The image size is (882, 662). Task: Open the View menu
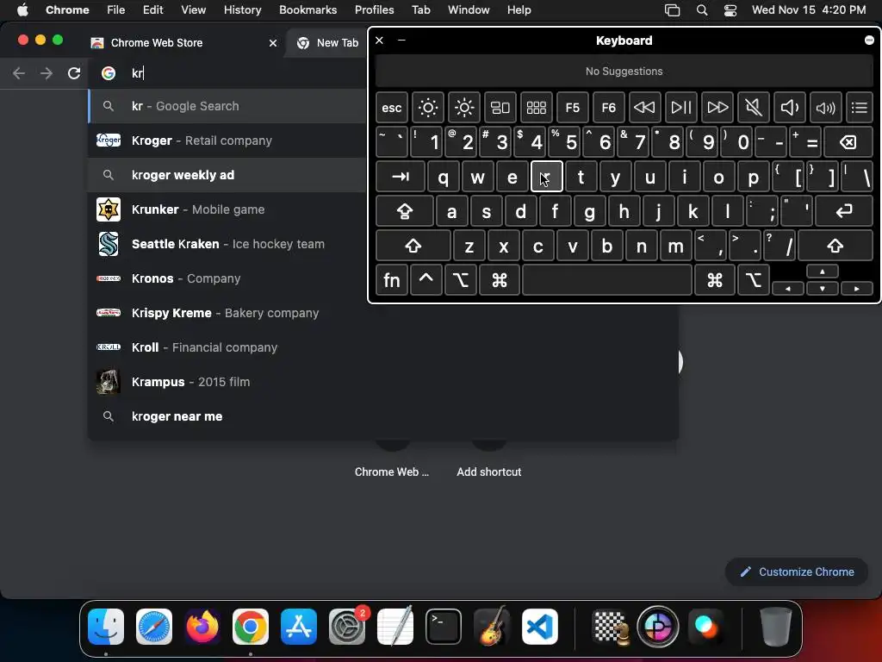[x=193, y=9]
